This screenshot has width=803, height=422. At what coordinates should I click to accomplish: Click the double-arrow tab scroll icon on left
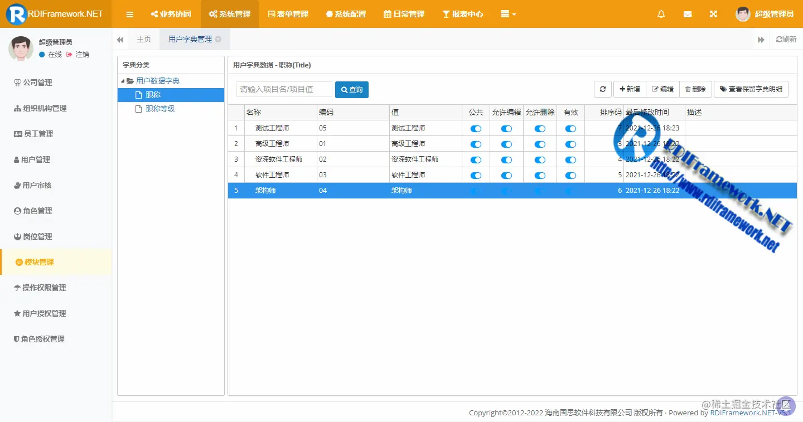119,39
